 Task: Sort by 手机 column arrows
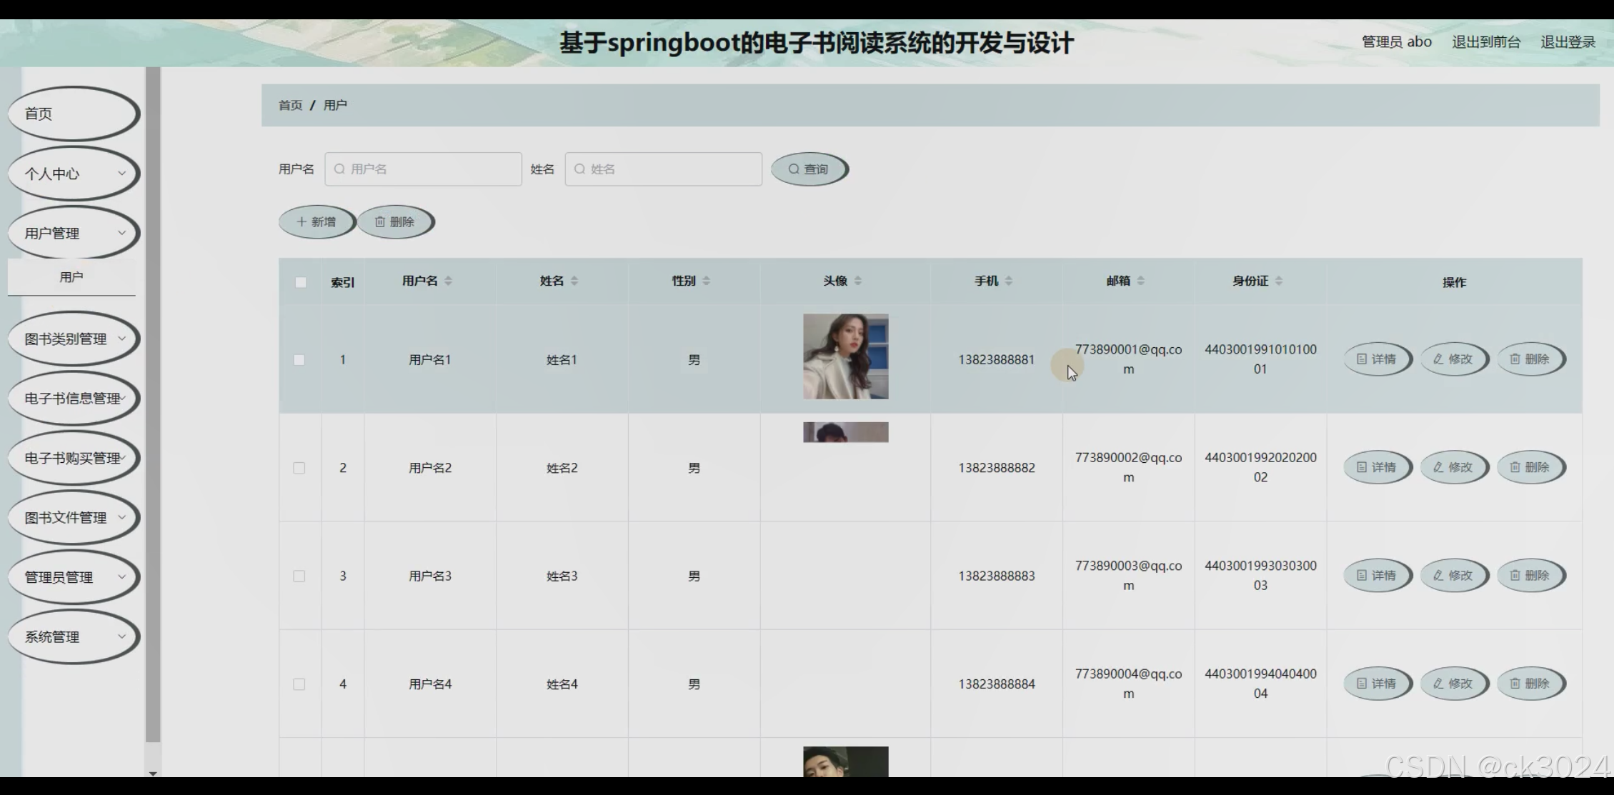click(x=1009, y=281)
